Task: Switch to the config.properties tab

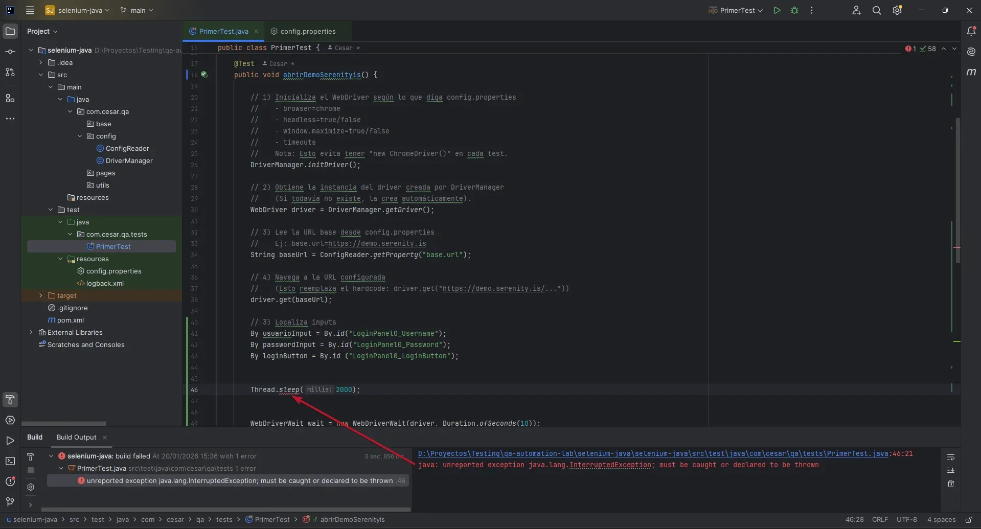Action: (x=308, y=31)
